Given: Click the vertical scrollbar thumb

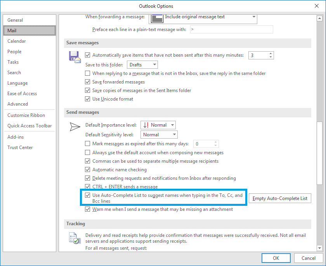Looking at the screenshot, I should (319, 153).
